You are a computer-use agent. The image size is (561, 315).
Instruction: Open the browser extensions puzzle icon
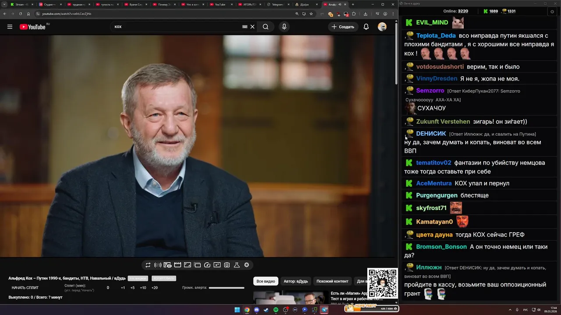click(354, 14)
